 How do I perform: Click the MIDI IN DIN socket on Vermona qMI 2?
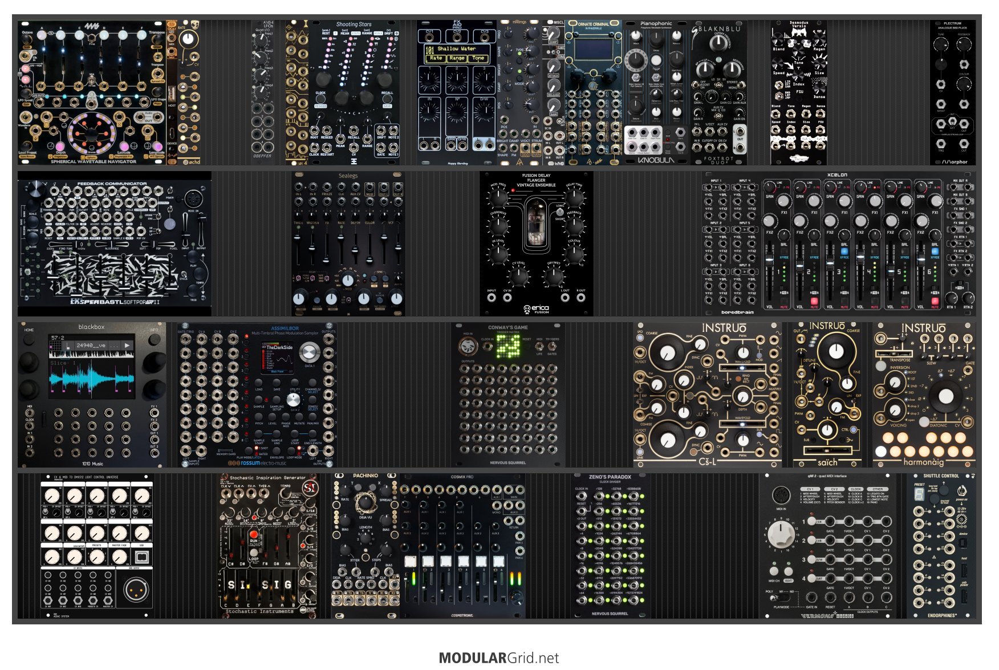[x=781, y=494]
